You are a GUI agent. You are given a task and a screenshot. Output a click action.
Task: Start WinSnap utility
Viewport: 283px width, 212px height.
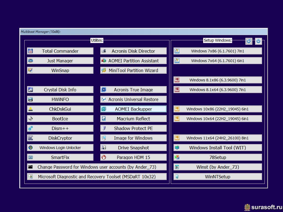point(60,70)
